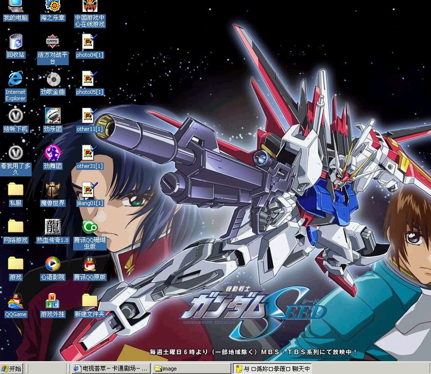Image resolution: width=431 pixels, height=374 pixels.
Task: Launch 劲舞团 dance game icon
Action: [x=52, y=153]
